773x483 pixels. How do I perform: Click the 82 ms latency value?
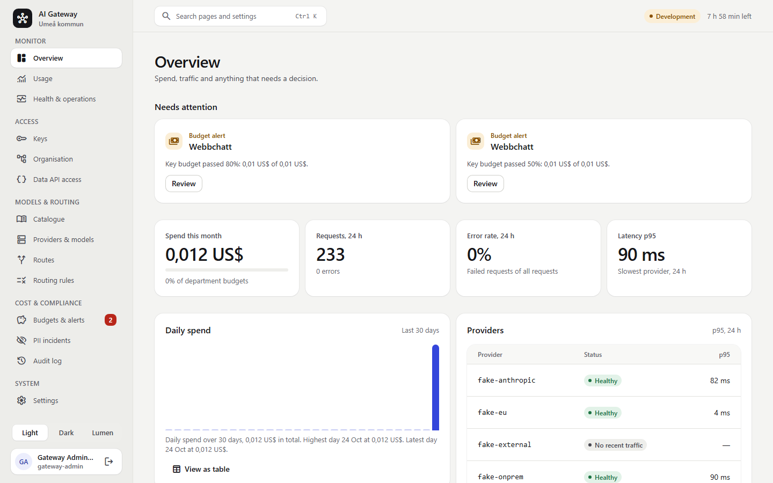click(720, 380)
